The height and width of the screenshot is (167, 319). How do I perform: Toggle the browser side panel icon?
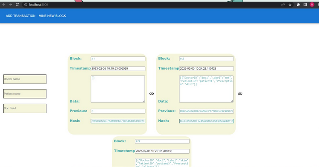[305, 4]
